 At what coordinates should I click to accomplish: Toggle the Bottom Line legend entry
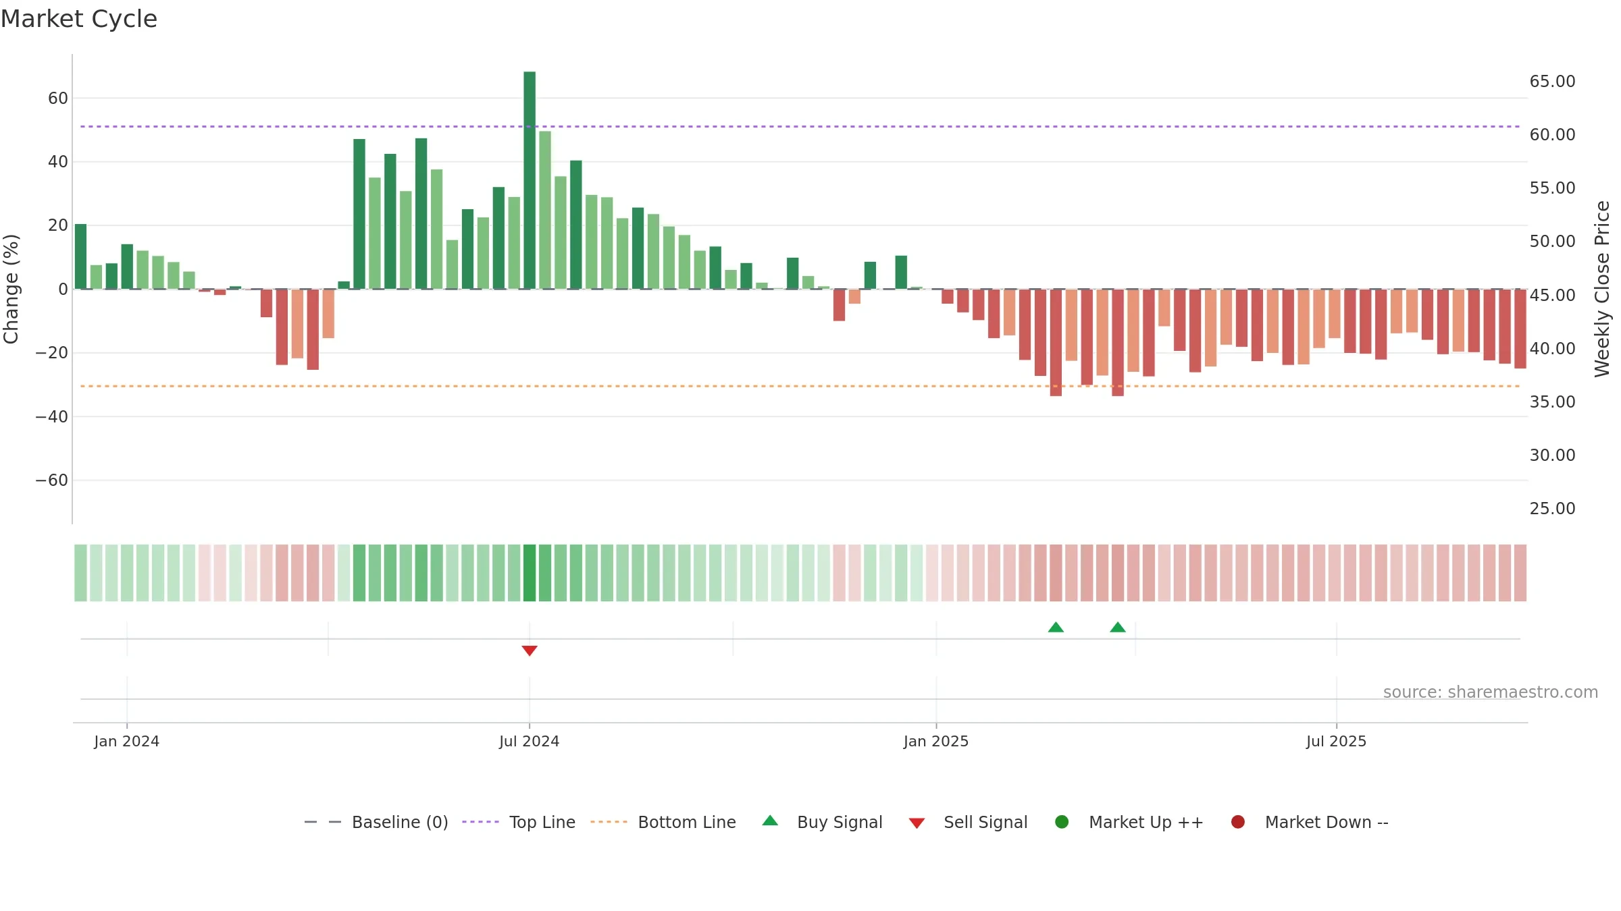(x=663, y=822)
